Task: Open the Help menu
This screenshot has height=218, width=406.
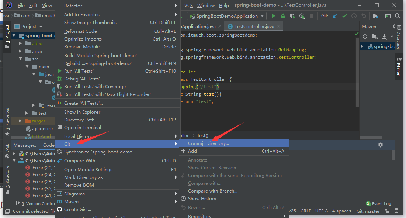Action: (224, 6)
